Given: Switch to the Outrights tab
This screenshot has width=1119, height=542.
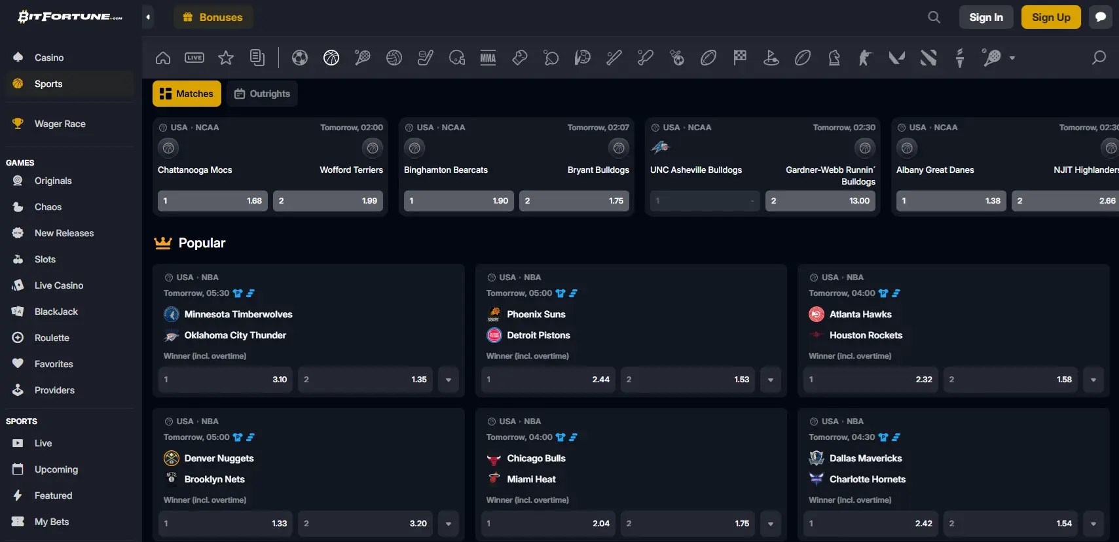Looking at the screenshot, I should tap(262, 94).
